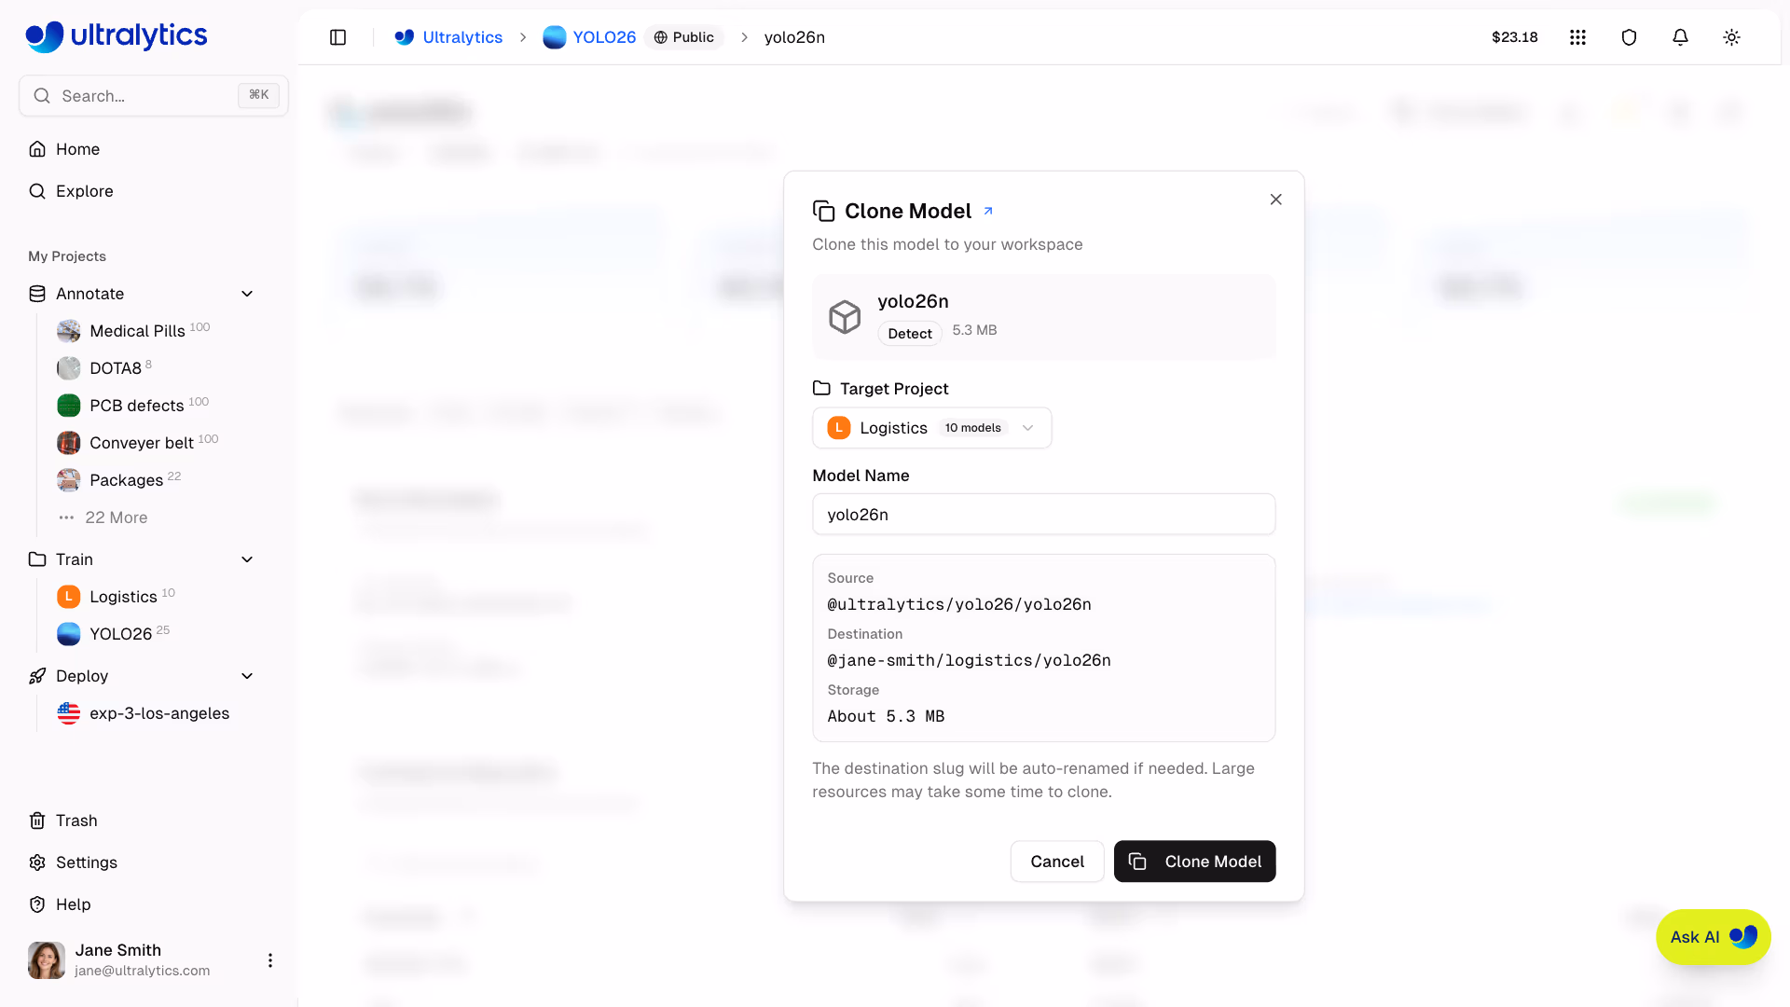Click the shield icon in header
The image size is (1790, 1007).
tap(1629, 37)
